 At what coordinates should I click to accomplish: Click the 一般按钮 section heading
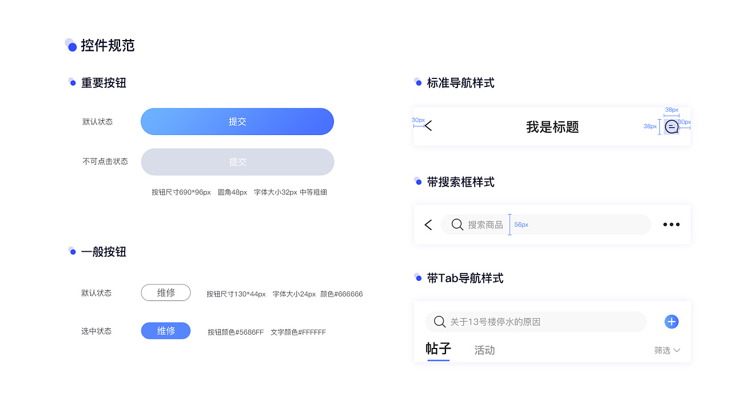click(x=104, y=252)
